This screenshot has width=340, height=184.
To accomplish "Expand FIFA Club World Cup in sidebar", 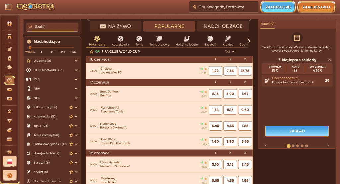I will [76, 70].
